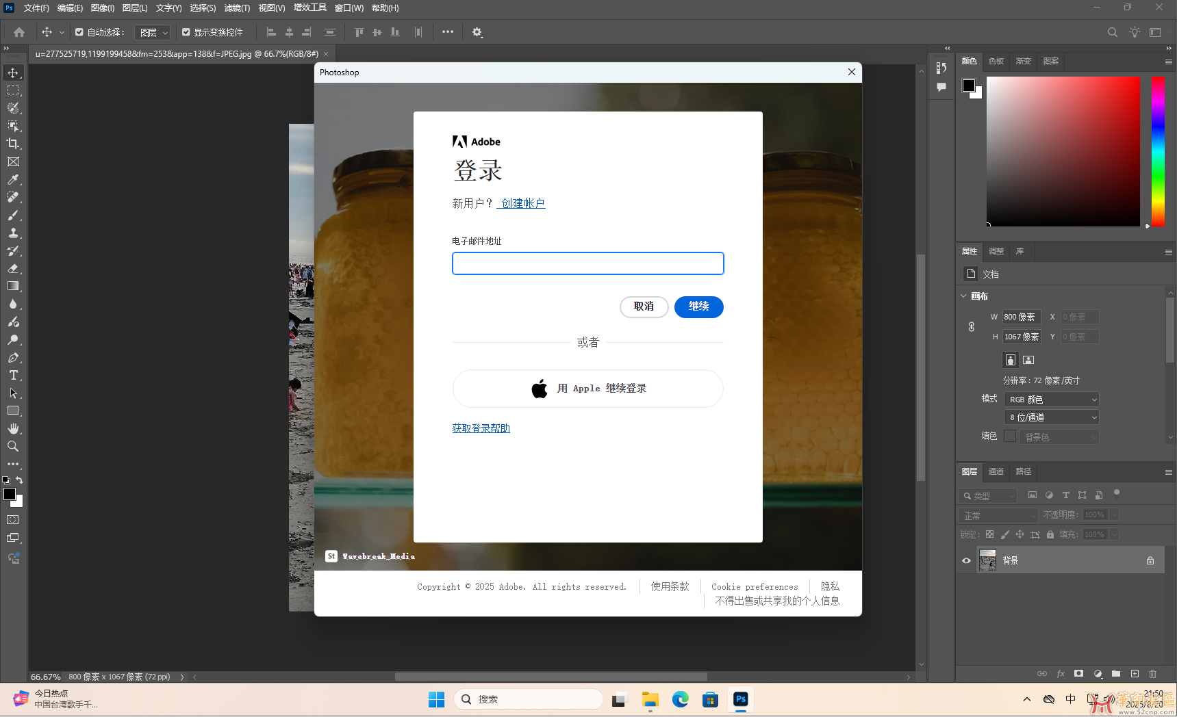Click the 继续 button in login dialog
This screenshot has width=1177, height=717.
click(699, 307)
